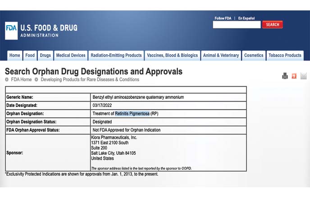Image resolution: width=310 pixels, height=204 pixels.
Task: Click the FDA Home breadcrumb link
Action: (22, 79)
